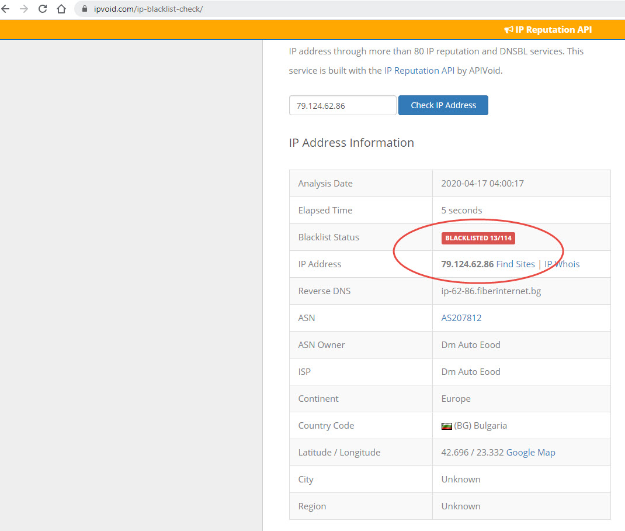
Task: Click the browser forward arrow
Action: pyautogui.click(x=24, y=9)
